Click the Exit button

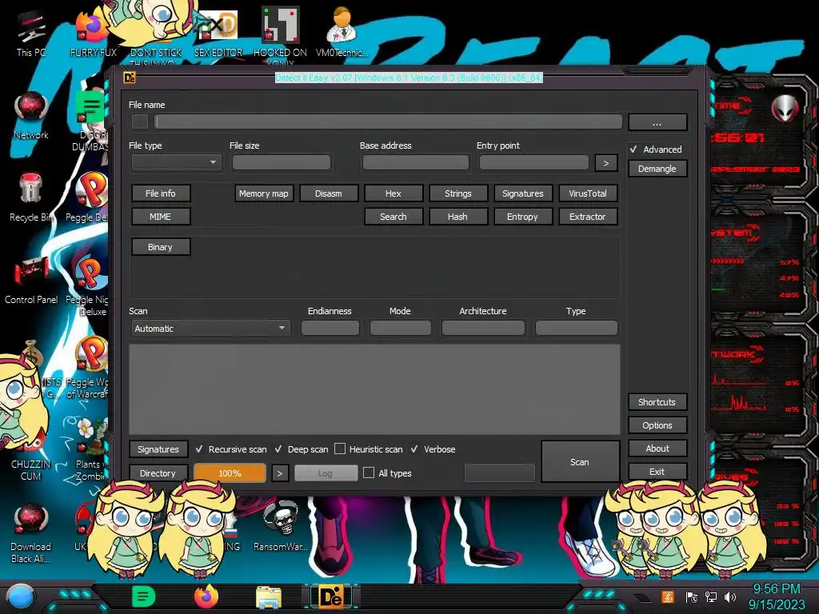(x=657, y=472)
